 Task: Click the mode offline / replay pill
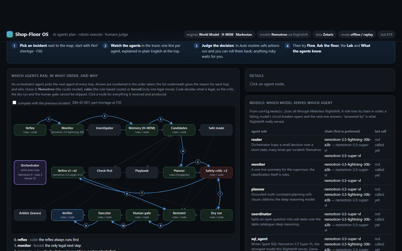(357, 35)
